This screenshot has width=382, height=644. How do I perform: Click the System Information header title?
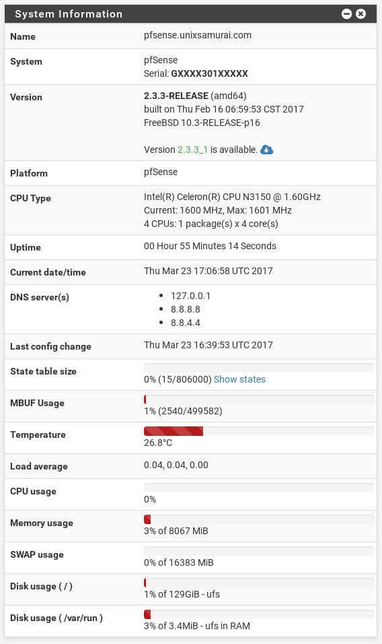click(x=69, y=14)
